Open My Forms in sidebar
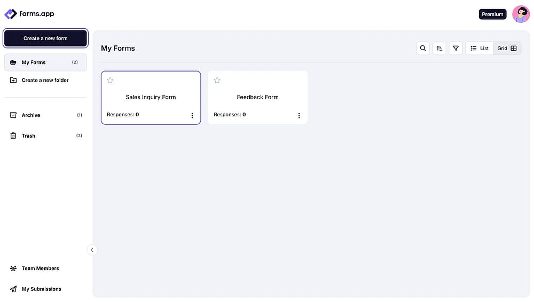 point(45,62)
